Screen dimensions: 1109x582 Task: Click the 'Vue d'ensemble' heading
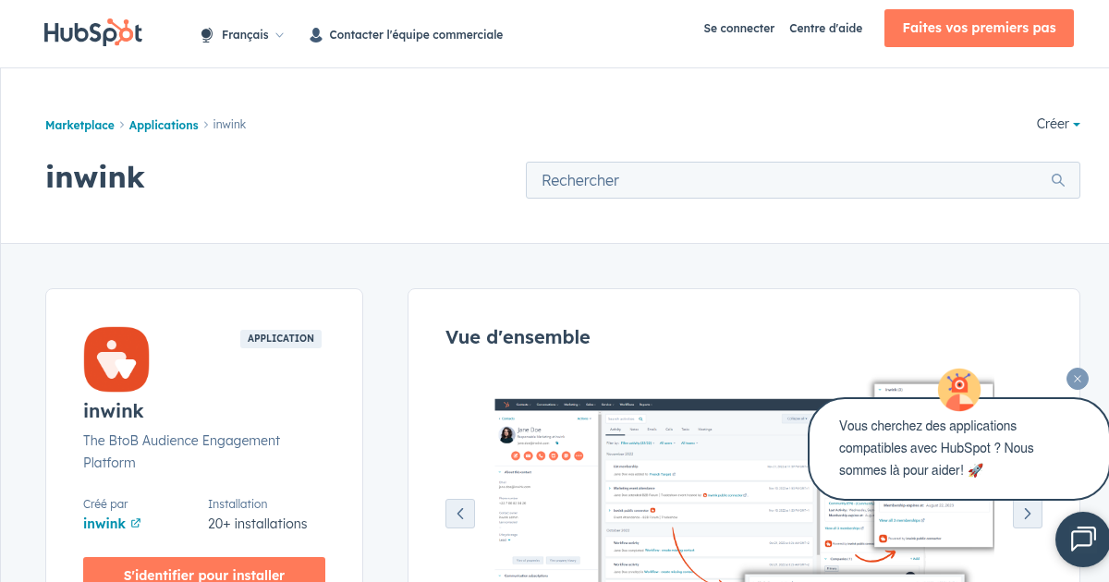[518, 337]
